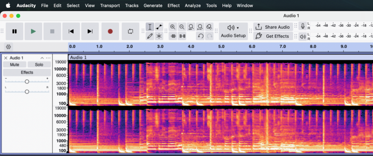
Task: Click the Zoom In magnifier
Action: pos(173,27)
